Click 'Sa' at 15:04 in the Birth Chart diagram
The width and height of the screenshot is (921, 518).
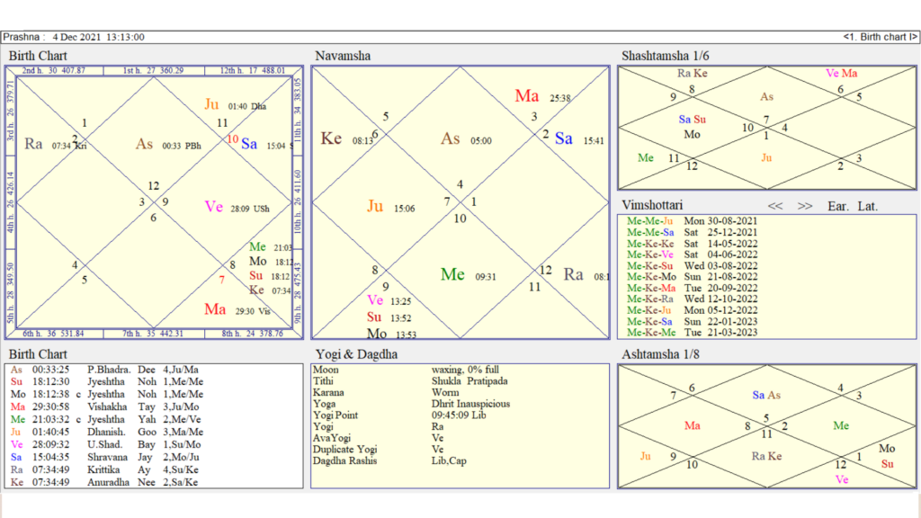249,144
